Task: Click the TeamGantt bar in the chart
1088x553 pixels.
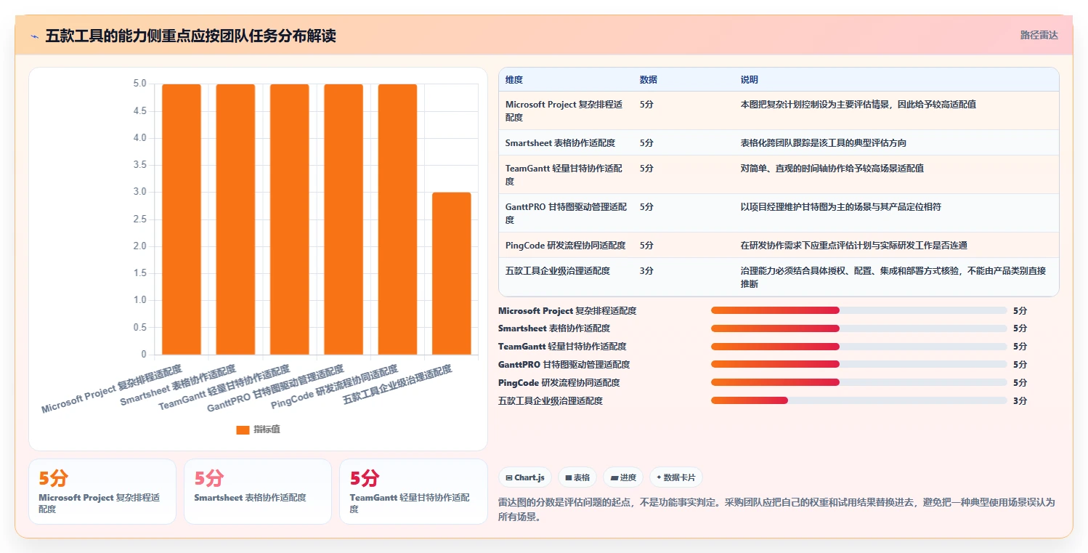Action: [x=290, y=219]
